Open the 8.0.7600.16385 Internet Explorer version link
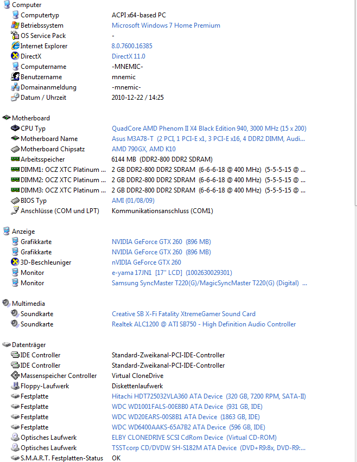Viewport: 357px width, 462px height. tap(132, 46)
